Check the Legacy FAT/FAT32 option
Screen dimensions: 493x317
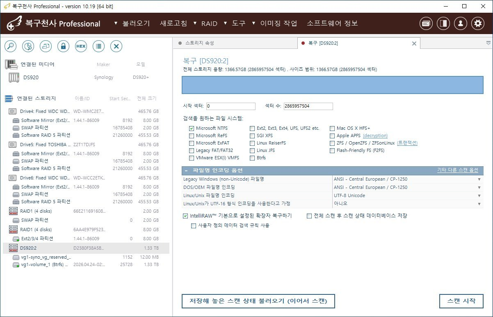[192, 150]
